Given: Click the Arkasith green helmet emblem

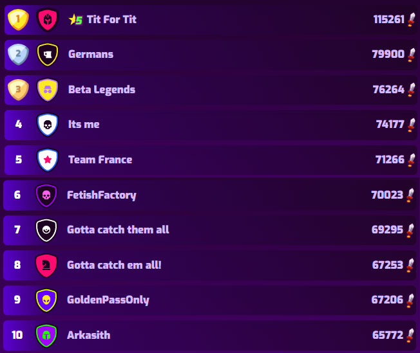Looking at the screenshot, I should (46, 336).
